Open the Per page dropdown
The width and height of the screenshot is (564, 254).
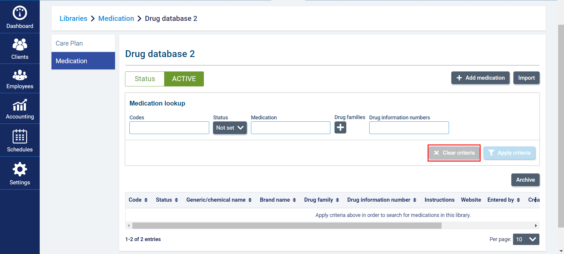pos(526,239)
